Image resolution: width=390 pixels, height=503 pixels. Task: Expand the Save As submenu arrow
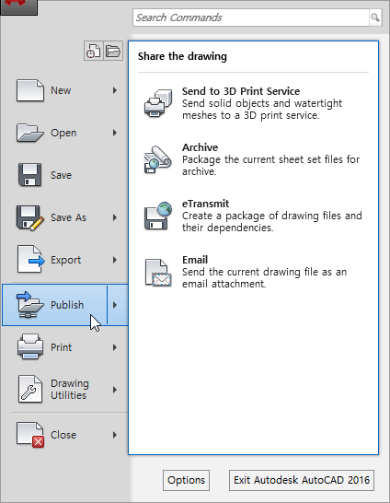point(115,217)
